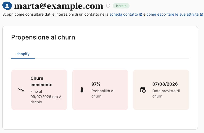Click the declining trend arrow icon
The image size is (204, 133).
(x=21, y=90)
